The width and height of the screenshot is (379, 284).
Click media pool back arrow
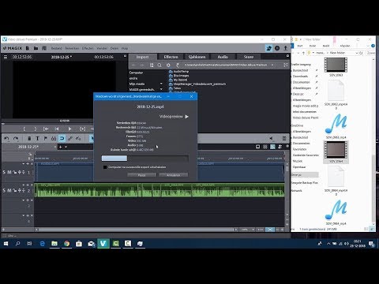click(133, 65)
